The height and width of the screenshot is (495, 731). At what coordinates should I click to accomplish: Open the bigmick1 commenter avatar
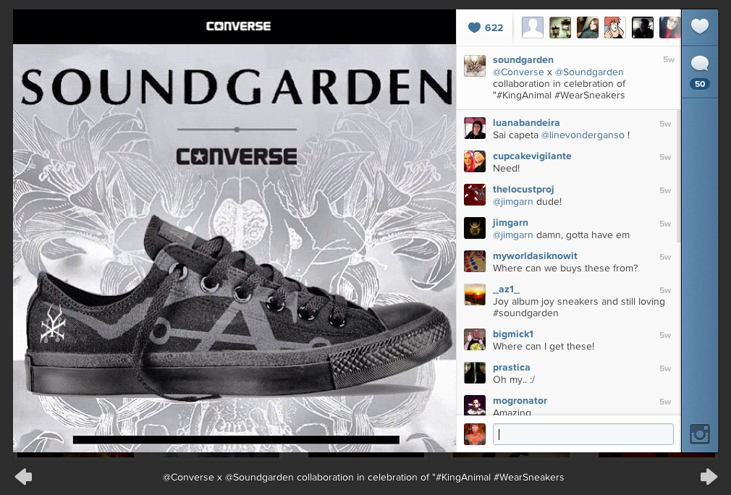click(x=475, y=339)
